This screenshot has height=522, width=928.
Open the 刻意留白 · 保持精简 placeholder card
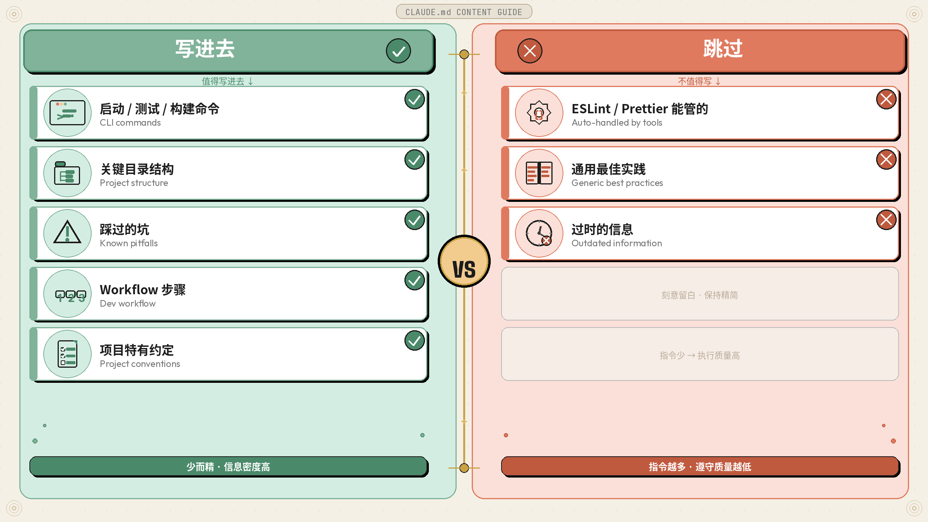[x=700, y=294]
